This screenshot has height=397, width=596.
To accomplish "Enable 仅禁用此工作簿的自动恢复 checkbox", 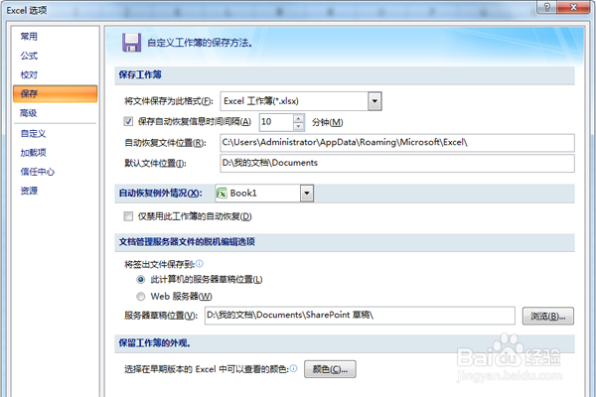I will (x=128, y=216).
